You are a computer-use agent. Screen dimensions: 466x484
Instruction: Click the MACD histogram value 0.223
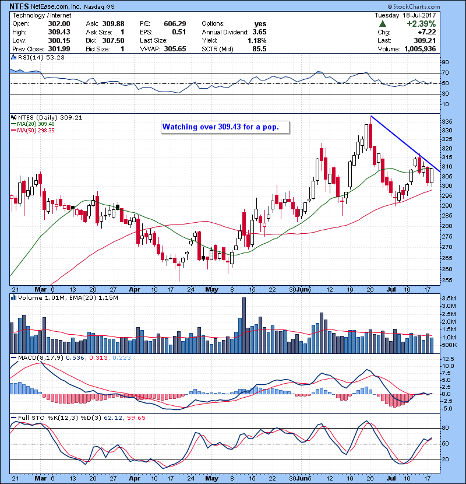pos(122,358)
